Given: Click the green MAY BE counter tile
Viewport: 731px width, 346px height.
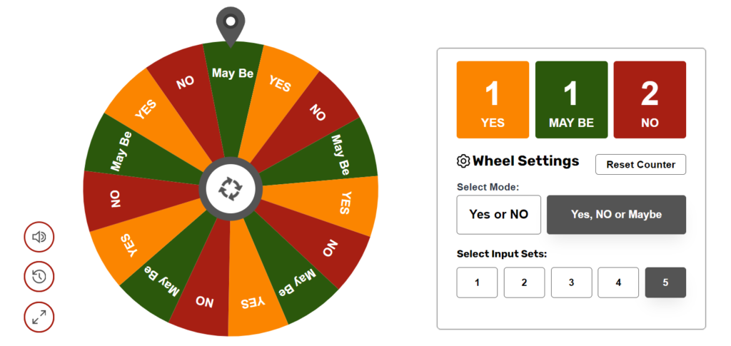Looking at the screenshot, I should pos(572,100).
